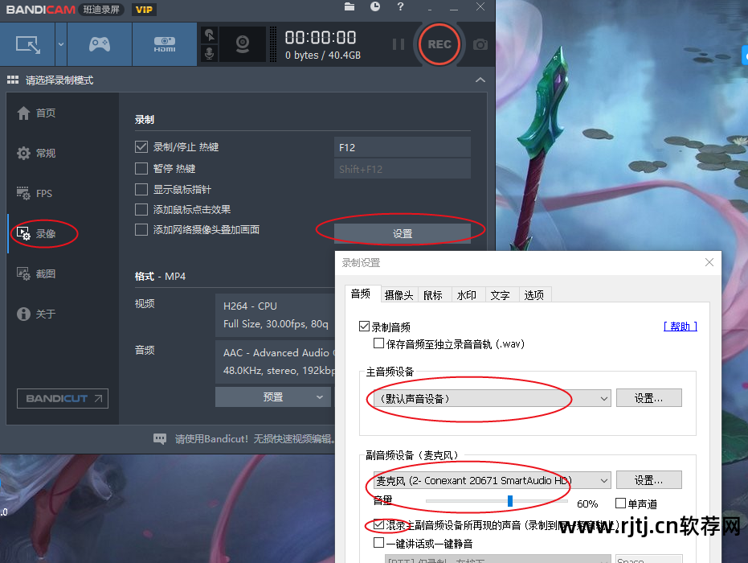The width and height of the screenshot is (748, 563).
Task: Open the screen mode dropdown arrow
Action: click(61, 44)
